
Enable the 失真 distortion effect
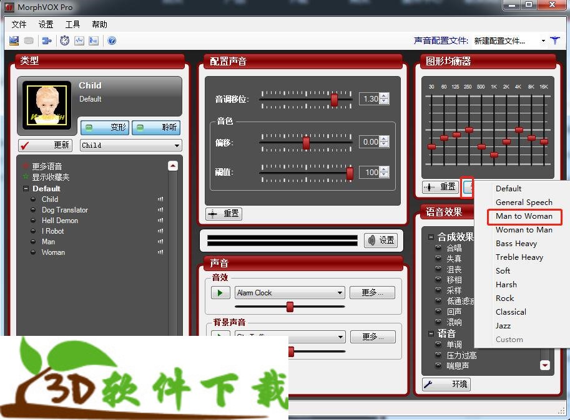coord(454,259)
